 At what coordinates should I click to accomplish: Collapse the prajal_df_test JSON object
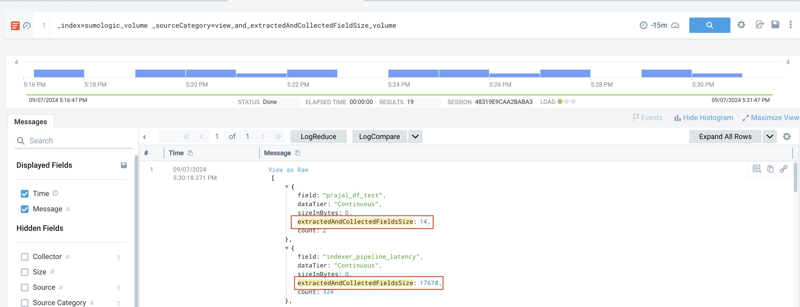pyautogui.click(x=287, y=187)
